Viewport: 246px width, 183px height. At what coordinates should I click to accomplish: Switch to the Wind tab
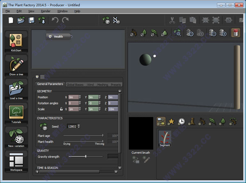pyautogui.click(x=90, y=85)
